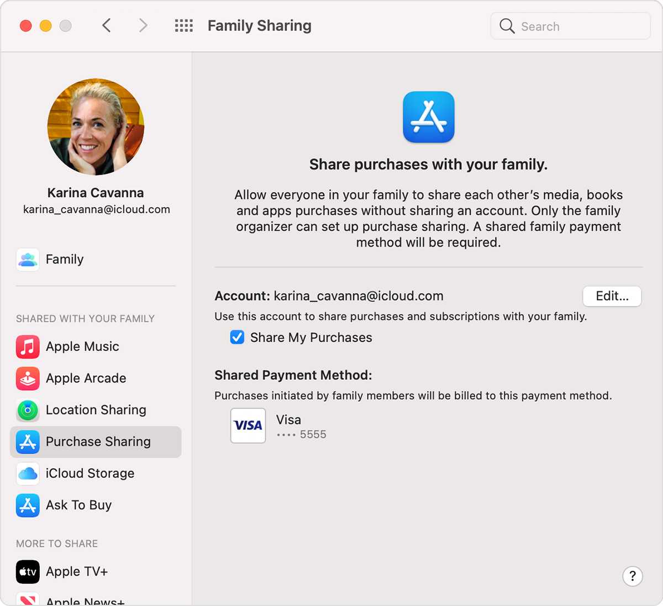Screen dimensions: 663x606
Task: Select Apple Music sidebar label
Action: click(x=82, y=347)
